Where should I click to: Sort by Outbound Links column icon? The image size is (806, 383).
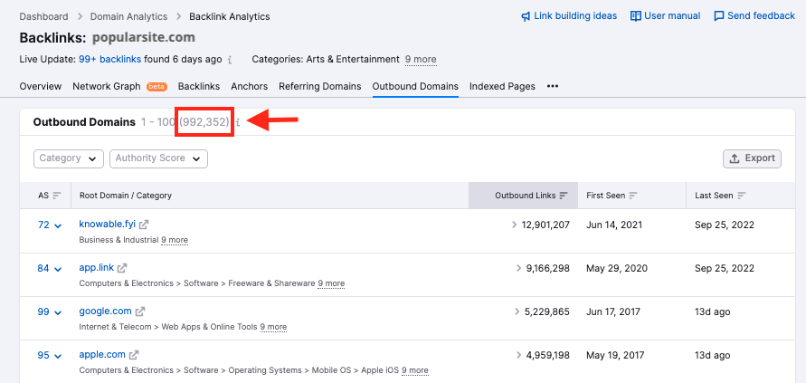[564, 196]
